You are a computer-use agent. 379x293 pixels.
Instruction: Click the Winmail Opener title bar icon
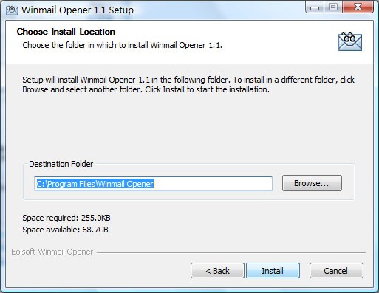click(12, 10)
